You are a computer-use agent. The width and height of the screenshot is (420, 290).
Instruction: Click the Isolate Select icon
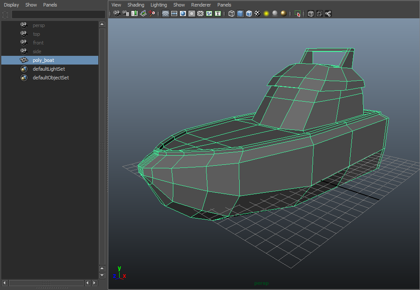[297, 14]
